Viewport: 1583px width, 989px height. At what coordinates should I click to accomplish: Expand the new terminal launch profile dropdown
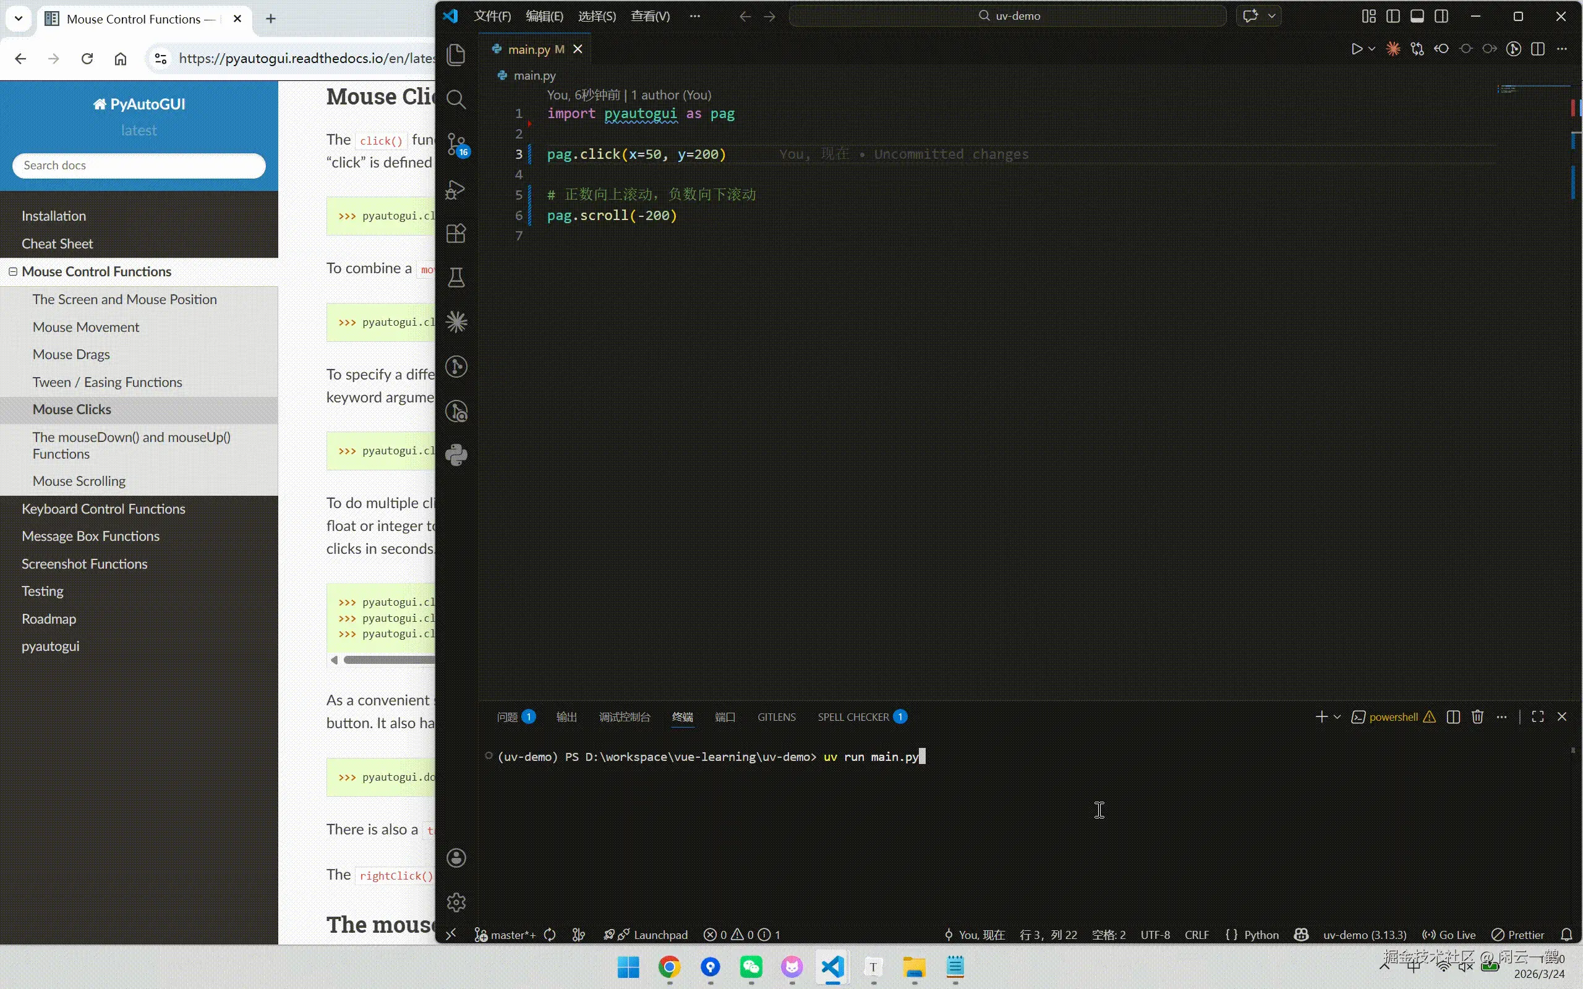pos(1337,717)
